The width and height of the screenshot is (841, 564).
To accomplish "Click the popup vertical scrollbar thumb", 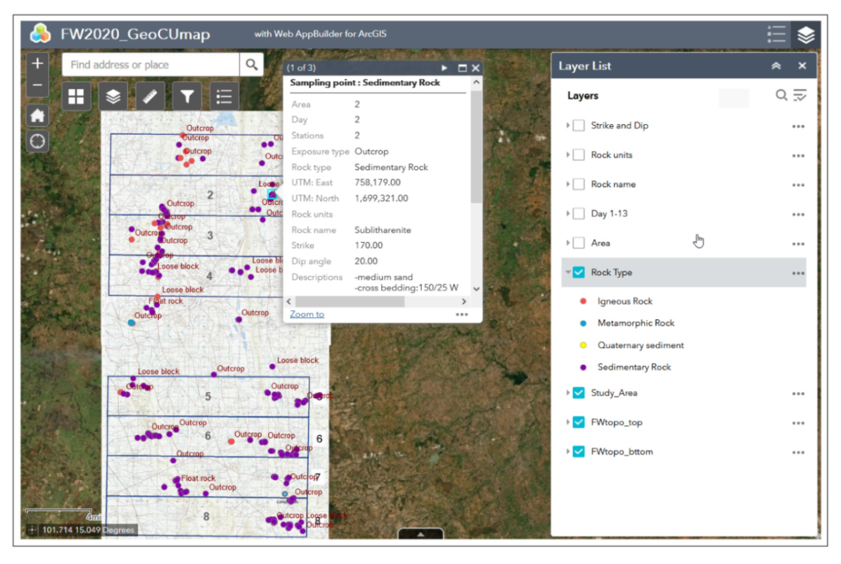I will click(x=476, y=146).
